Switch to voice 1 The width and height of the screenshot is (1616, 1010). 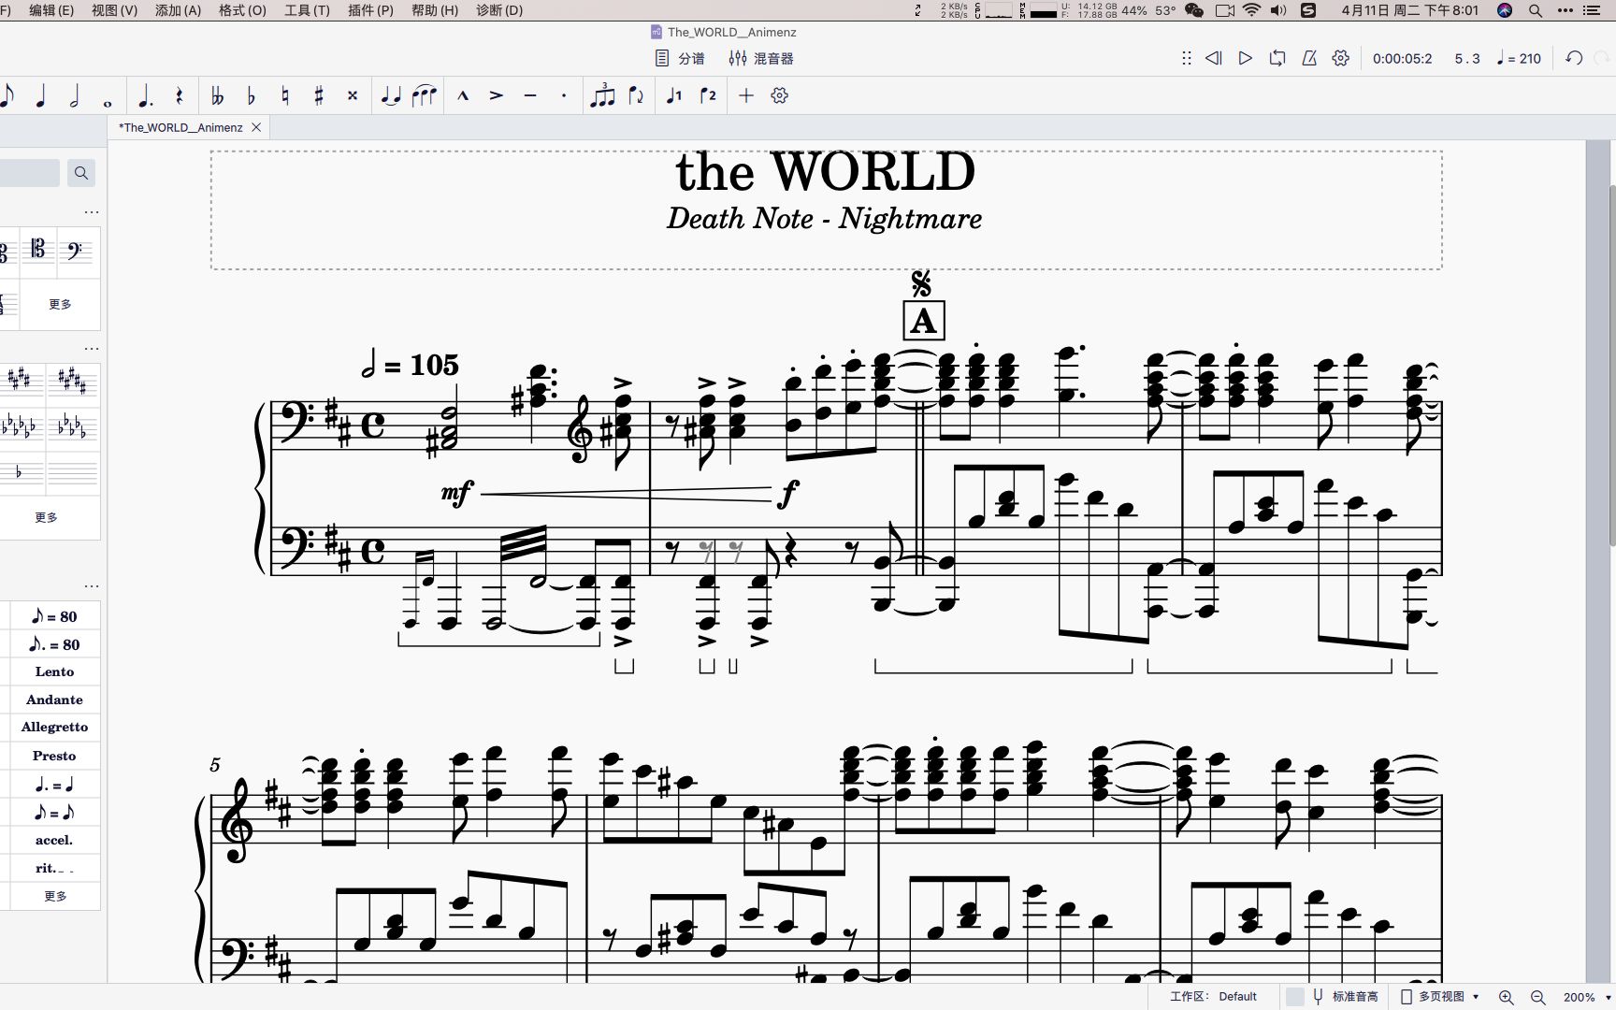(x=674, y=95)
